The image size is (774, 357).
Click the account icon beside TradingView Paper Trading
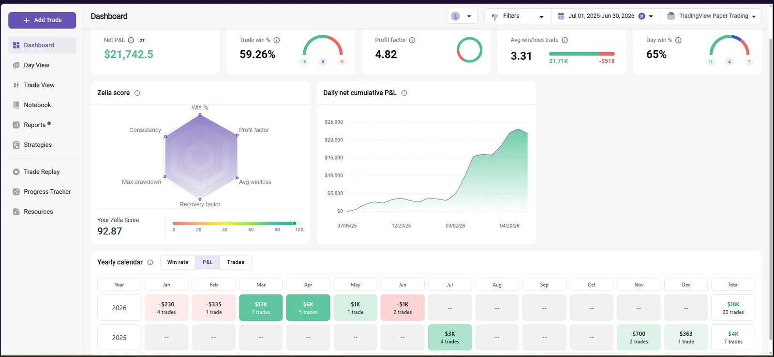(671, 16)
